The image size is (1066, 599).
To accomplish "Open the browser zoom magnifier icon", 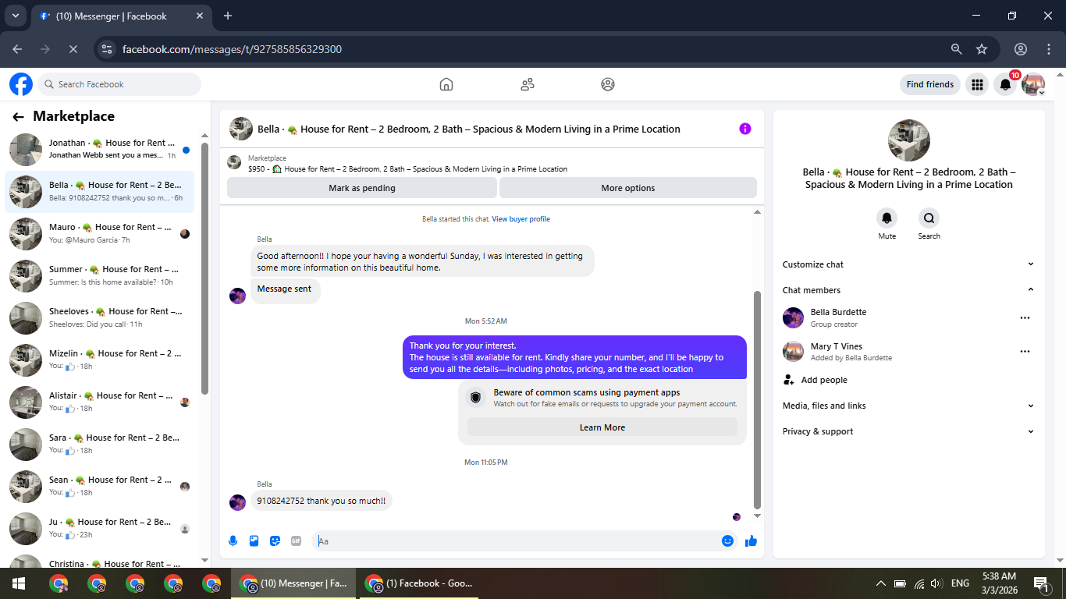I will click(x=957, y=49).
